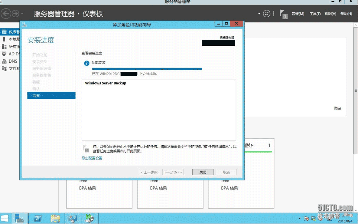Viewport: 358px width, 224px height.
Task: Click the back navigation arrow in Server Manager
Action: (6, 14)
